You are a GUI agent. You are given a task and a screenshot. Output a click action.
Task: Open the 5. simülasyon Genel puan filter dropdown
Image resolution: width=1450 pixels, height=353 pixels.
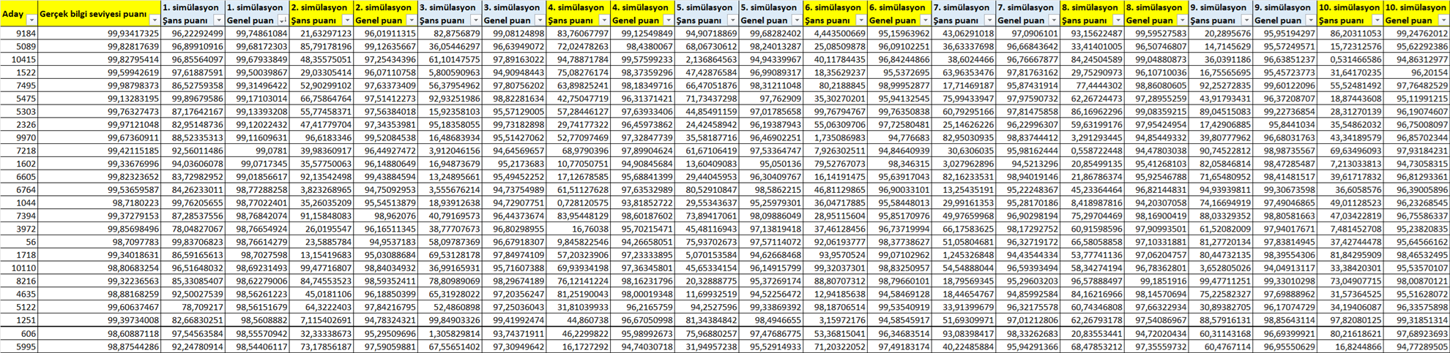(x=797, y=20)
